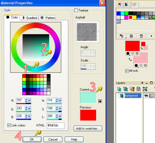Select the transparent mode icon under foreground material
The height and width of the screenshot is (143, 155).
[137, 54]
